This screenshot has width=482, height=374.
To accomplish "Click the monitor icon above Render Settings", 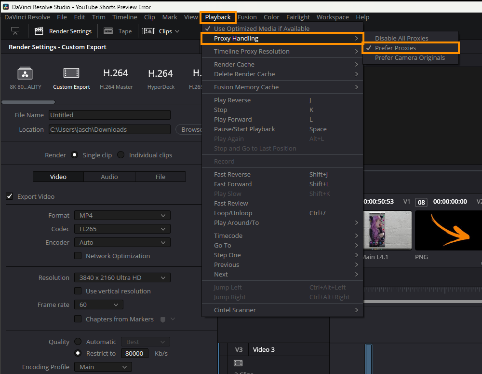I will point(15,31).
